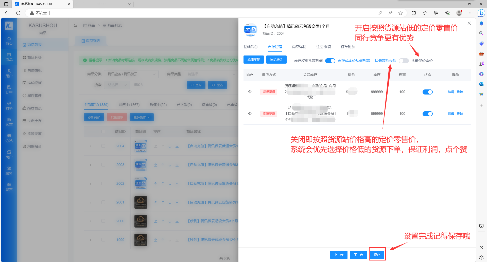
Task: Switch to the 基础信息 tab
Action: click(251, 47)
